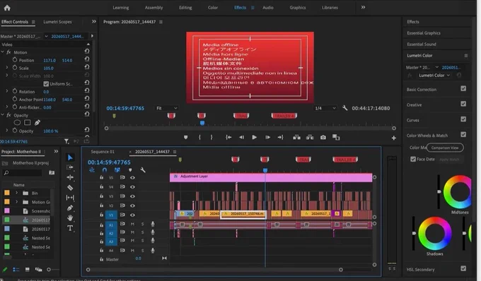The width and height of the screenshot is (481, 281).
Task: Collapse the Motion effect section
Action: click(2, 52)
